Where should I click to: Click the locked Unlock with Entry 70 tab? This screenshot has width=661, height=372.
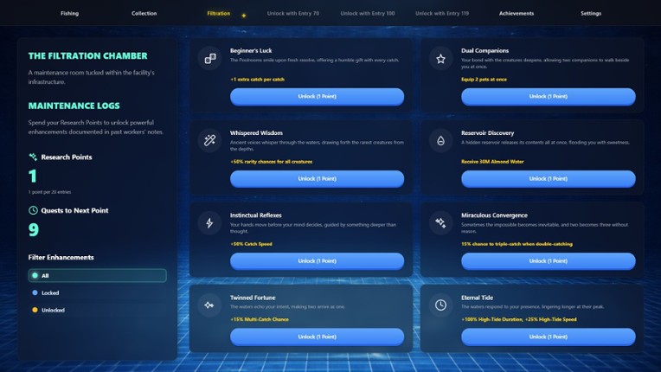tap(293, 14)
